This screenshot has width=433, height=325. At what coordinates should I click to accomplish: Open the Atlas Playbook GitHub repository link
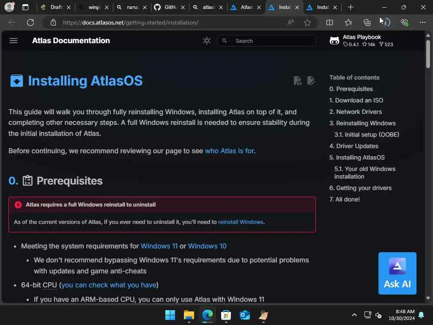pos(361,41)
